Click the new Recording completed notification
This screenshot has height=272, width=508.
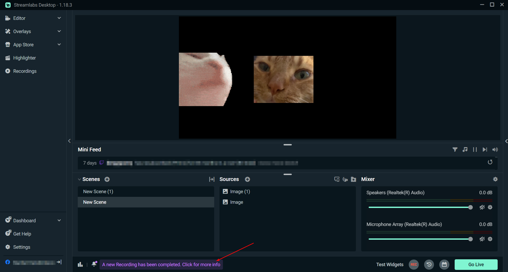(x=161, y=265)
